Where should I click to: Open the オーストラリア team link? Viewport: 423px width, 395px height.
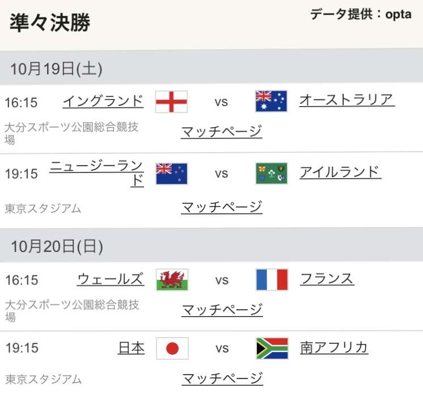(347, 100)
